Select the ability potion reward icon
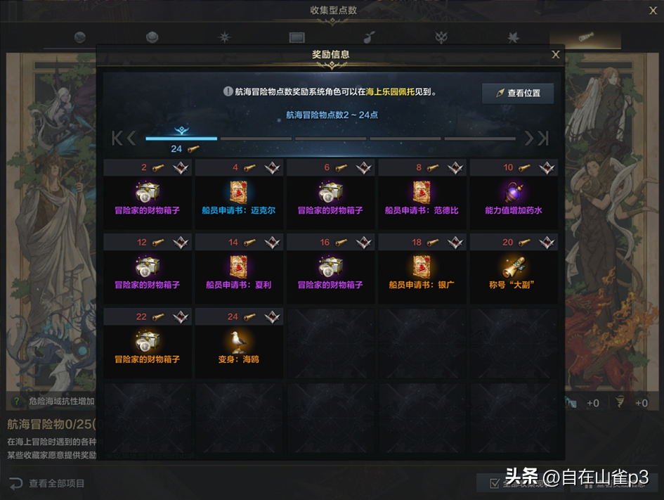This screenshot has width=664, height=500. click(514, 193)
